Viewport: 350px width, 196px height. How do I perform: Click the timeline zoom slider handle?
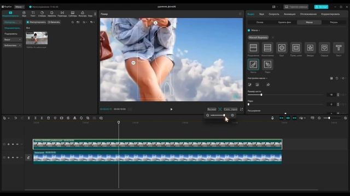pos(329,118)
